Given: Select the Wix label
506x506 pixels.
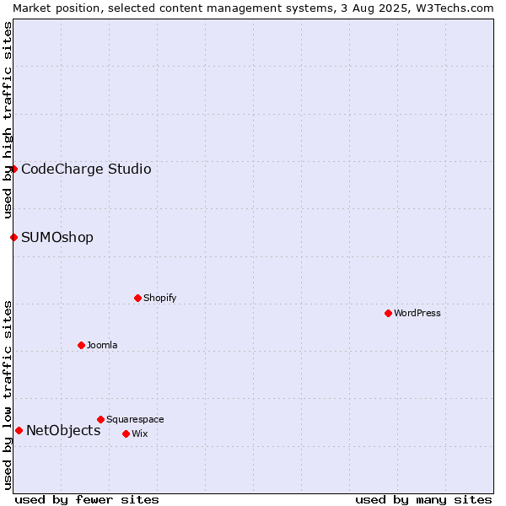Looking at the screenshot, I should 140,433.
